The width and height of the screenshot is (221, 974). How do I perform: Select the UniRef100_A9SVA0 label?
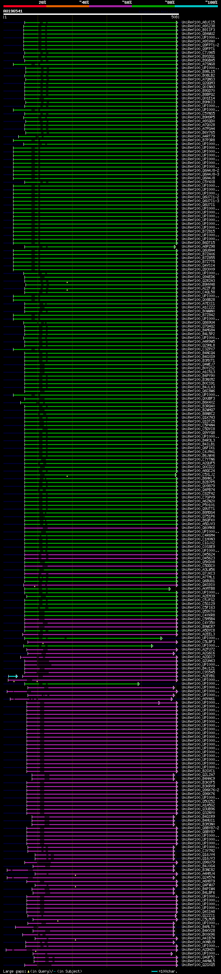pos(198,41)
